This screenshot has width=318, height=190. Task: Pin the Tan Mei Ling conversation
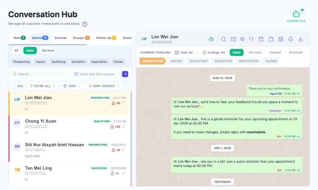124,173
